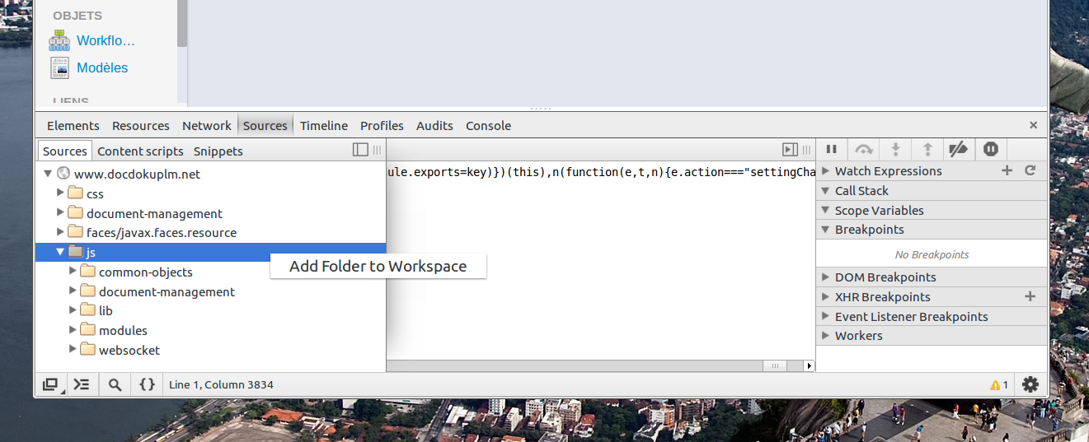
Task: Undock DevTools window icon
Action: click(50, 384)
